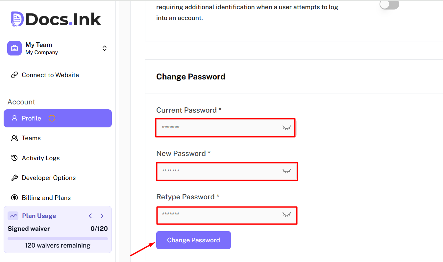This screenshot has width=443, height=262.
Task: Click the Billing and Plans dollar icon
Action: pyautogui.click(x=14, y=198)
